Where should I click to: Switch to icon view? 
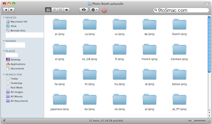point(48,10)
